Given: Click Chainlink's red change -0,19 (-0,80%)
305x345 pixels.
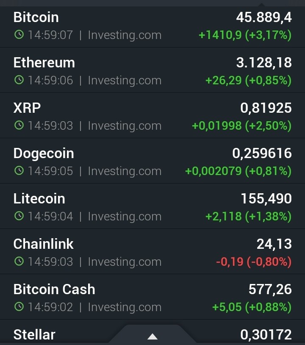Looking at the screenshot, I should pyautogui.click(x=254, y=262).
